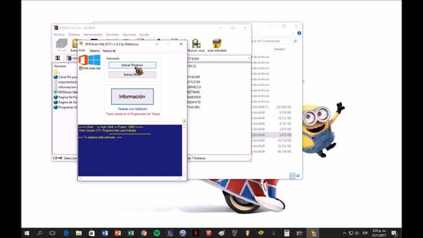Open the Ayuda menu in WinRAR

144,34
